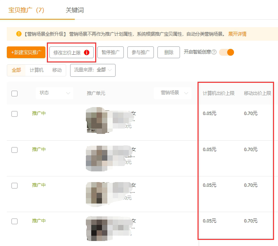Viewport: 278px width, 246px height.
Task: Click the 参与推广 button
Action: coord(141,52)
